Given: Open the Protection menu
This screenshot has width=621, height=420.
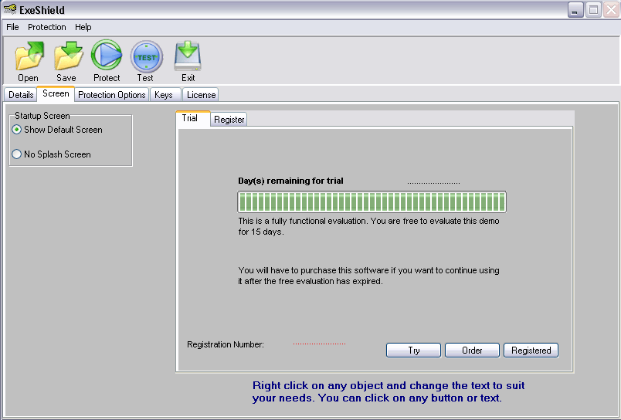Looking at the screenshot, I should [x=47, y=27].
